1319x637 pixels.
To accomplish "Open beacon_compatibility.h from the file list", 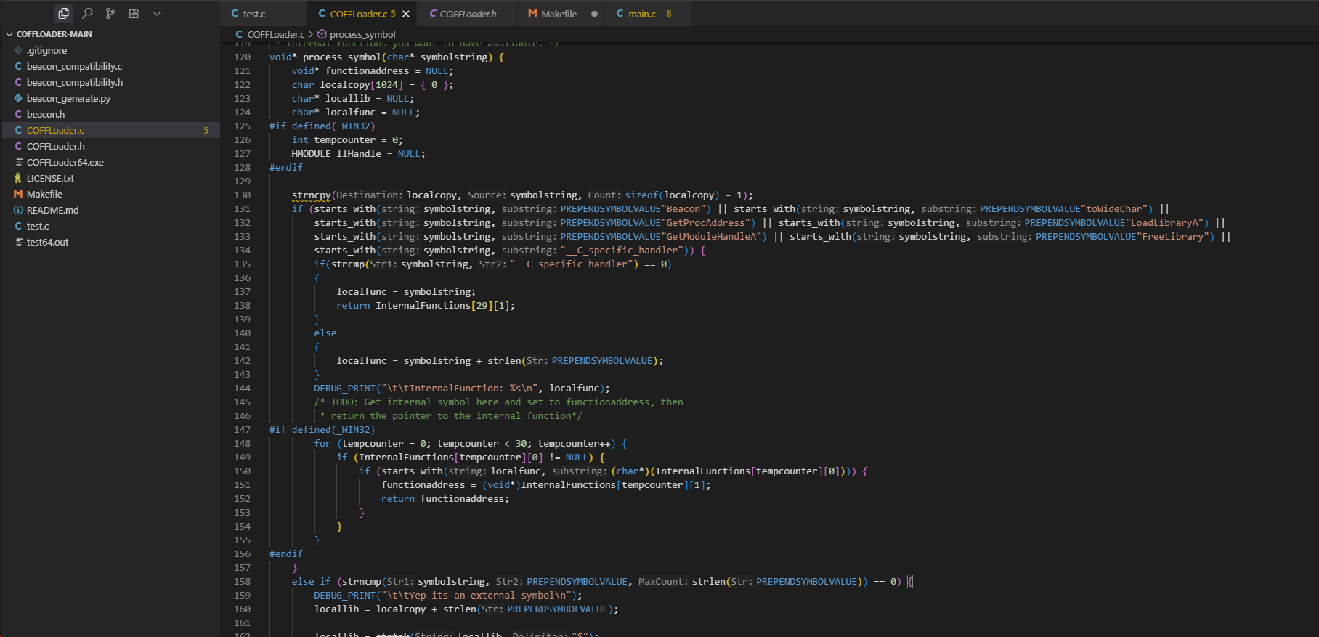I will [74, 82].
